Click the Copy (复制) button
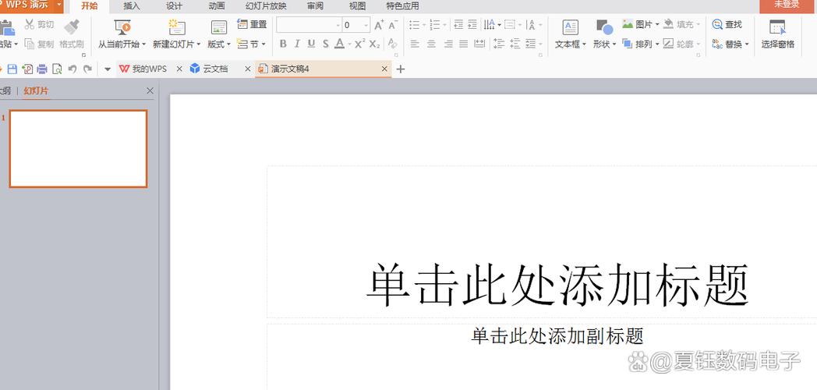The width and height of the screenshot is (817, 390). pos(39,44)
